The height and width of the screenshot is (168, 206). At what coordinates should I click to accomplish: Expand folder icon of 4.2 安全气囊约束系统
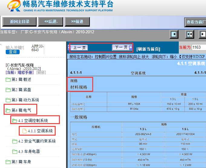click(x=15, y=141)
